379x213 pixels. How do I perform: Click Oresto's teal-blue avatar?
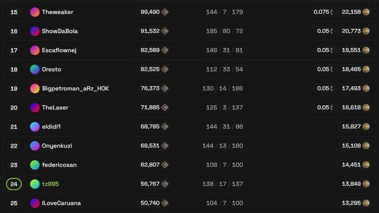click(35, 69)
